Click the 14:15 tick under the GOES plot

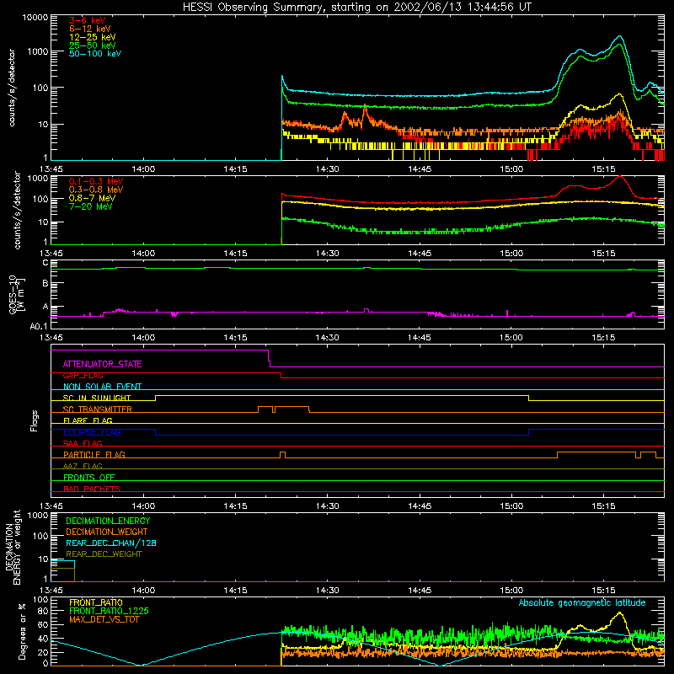[236, 338]
